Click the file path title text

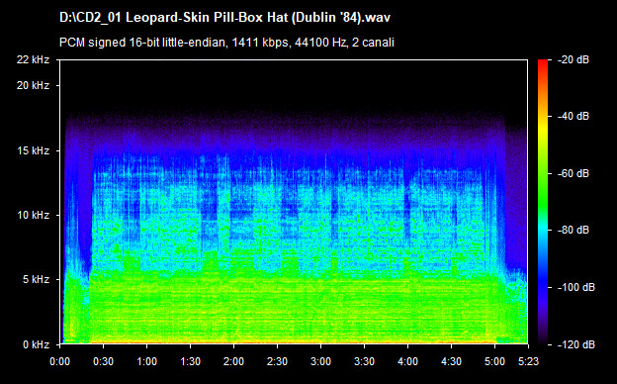point(224,18)
